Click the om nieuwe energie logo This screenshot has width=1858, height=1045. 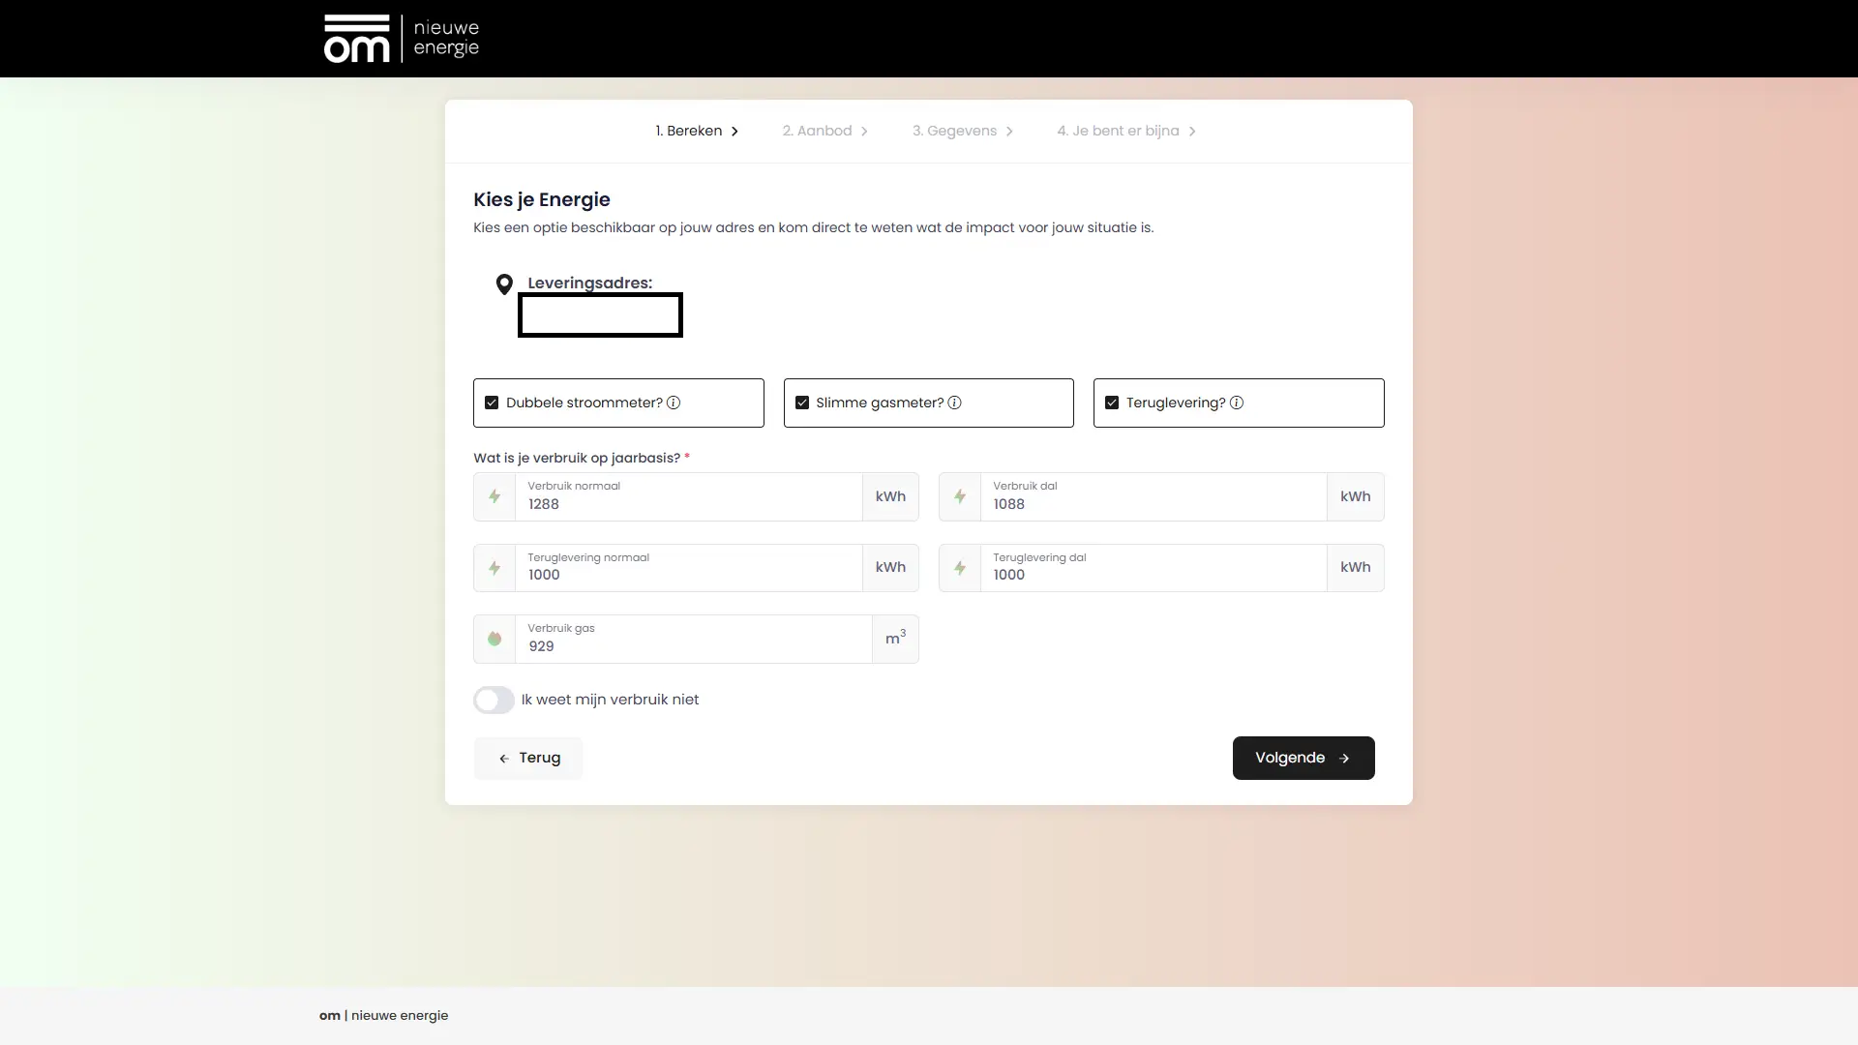(401, 39)
